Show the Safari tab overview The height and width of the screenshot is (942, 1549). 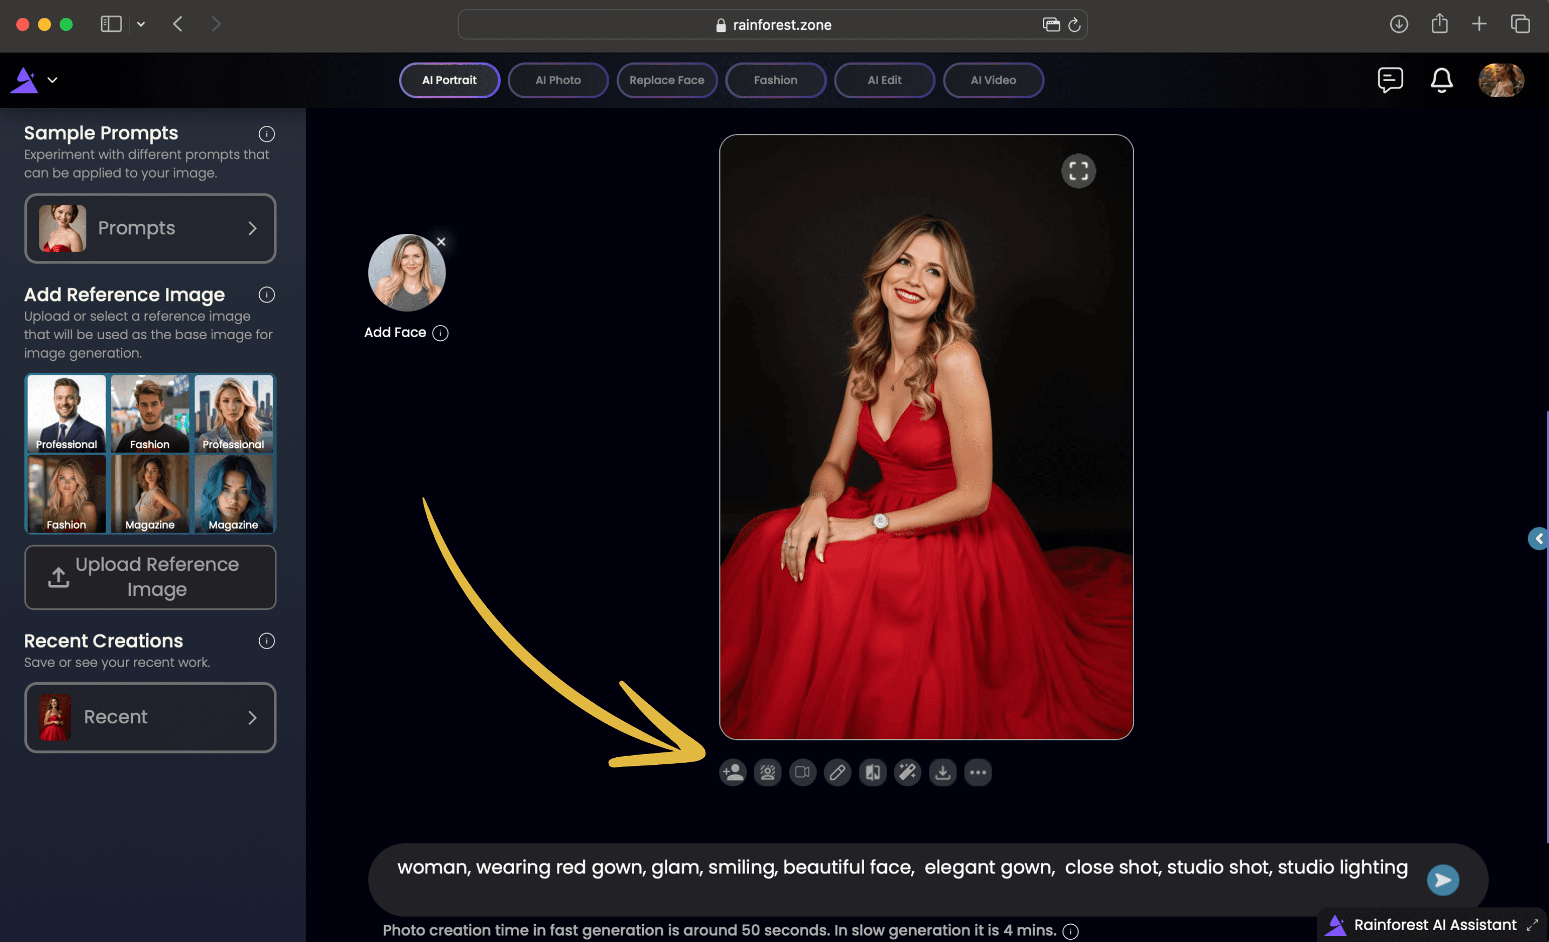1520,24
